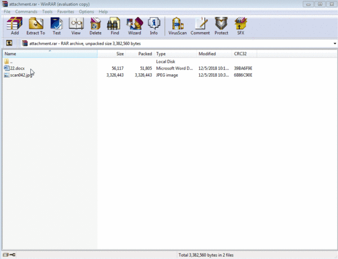Close the WinRAR window

(x=332, y=4)
